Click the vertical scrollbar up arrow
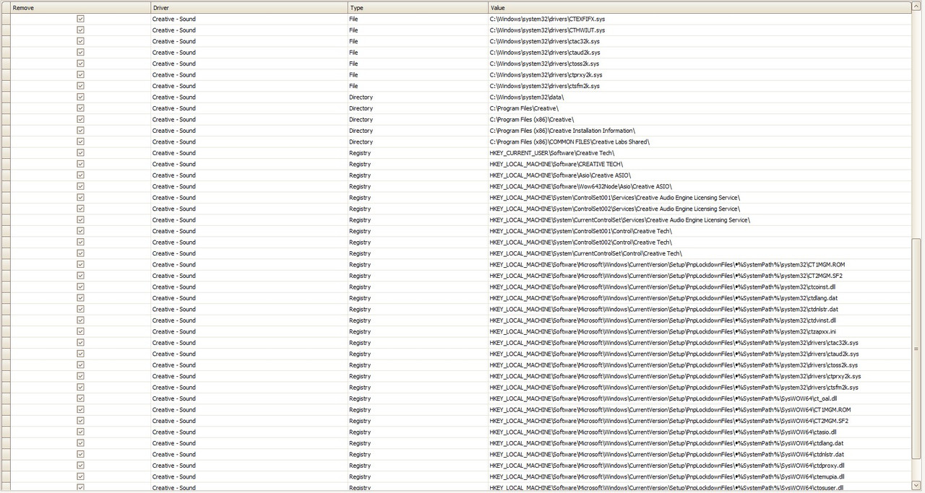 (917, 6)
